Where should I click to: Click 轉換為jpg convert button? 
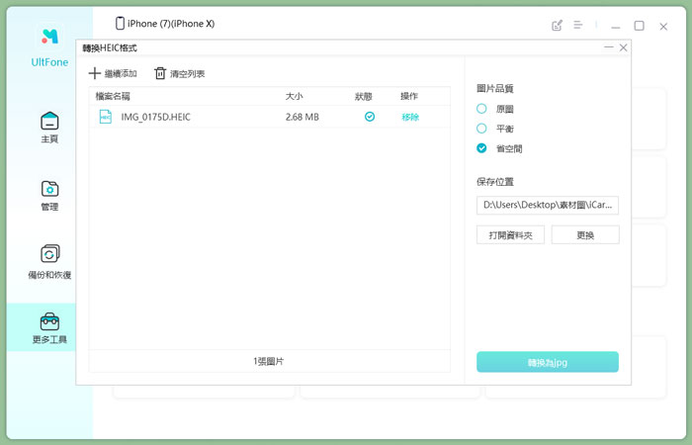click(547, 362)
